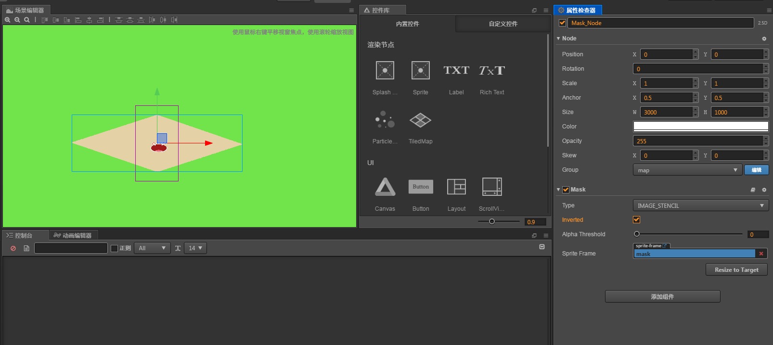Pick the TiledMap node icon

pos(420,120)
